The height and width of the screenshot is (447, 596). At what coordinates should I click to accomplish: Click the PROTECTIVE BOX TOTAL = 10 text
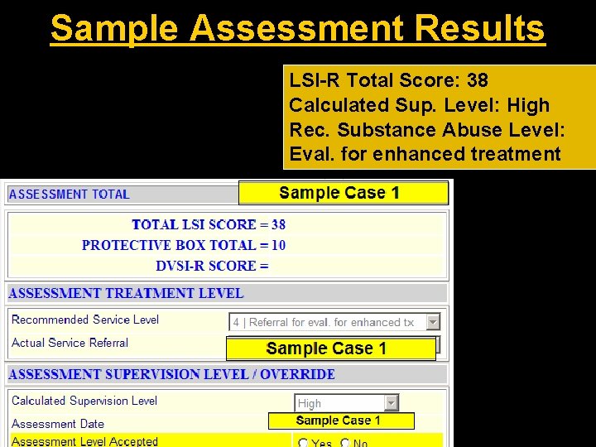pyautogui.click(x=184, y=245)
